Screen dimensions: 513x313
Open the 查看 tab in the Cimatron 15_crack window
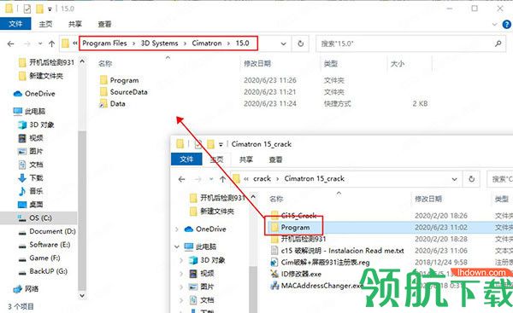(275, 159)
